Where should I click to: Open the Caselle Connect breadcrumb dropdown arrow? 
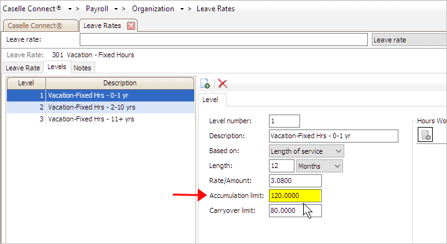(x=70, y=9)
